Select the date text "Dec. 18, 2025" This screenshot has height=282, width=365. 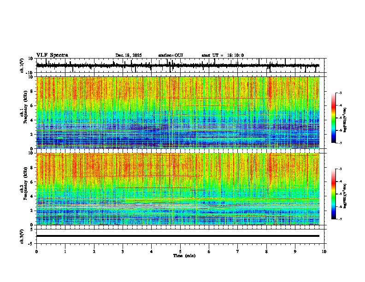click(129, 55)
